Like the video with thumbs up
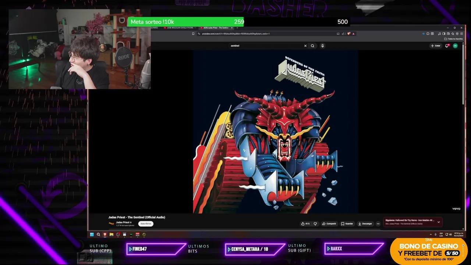This screenshot has height=265, width=471. pyautogui.click(x=305, y=223)
